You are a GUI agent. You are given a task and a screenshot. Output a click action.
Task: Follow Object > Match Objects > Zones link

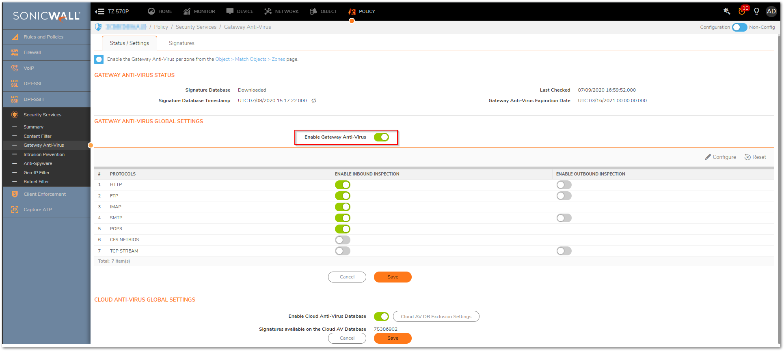[x=250, y=59]
